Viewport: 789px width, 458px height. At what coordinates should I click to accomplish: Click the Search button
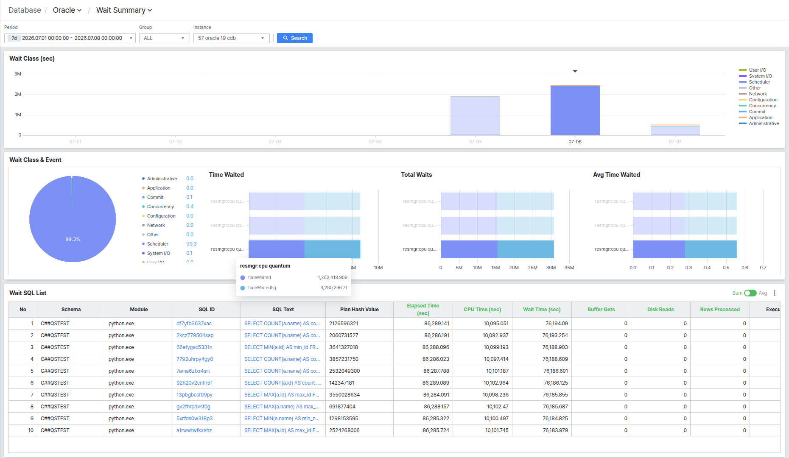(295, 38)
